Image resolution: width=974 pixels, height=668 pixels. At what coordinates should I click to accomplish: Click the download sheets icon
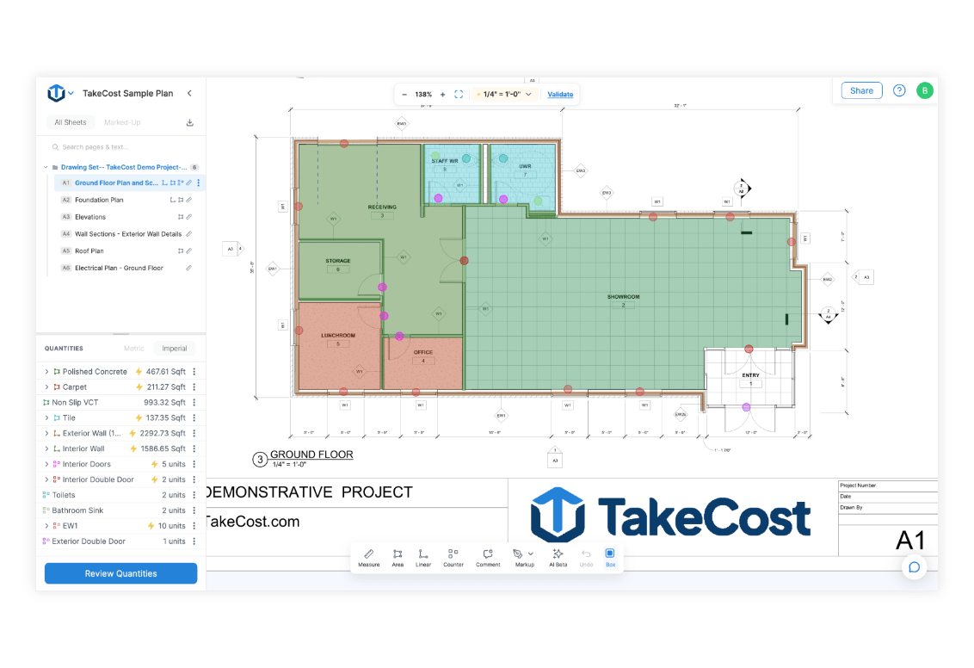190,122
